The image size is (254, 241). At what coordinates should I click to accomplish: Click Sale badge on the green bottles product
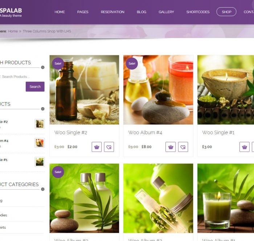click(x=58, y=172)
